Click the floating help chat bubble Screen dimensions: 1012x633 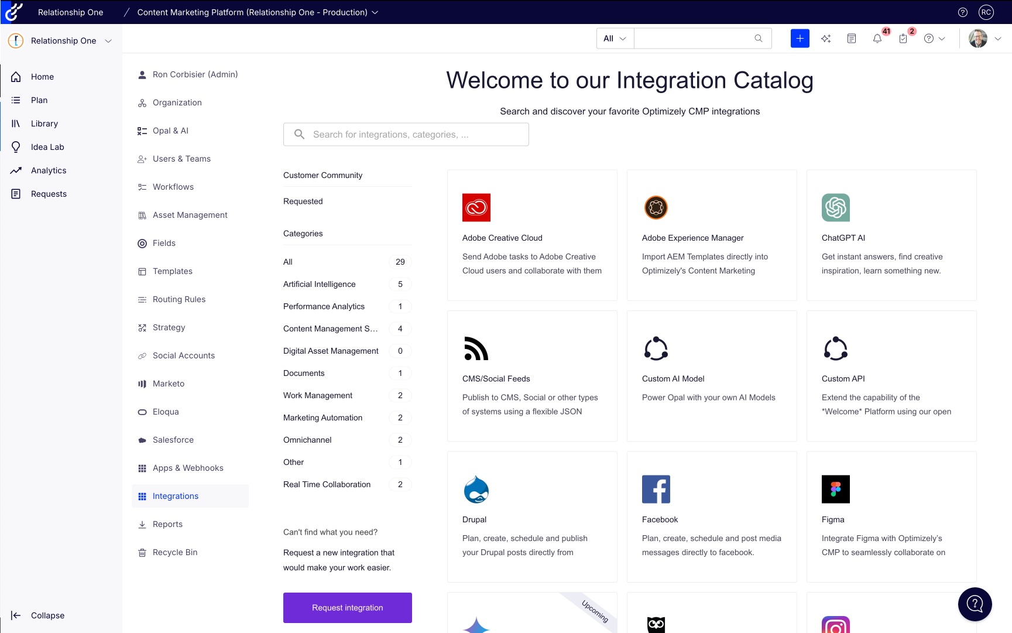point(975,604)
